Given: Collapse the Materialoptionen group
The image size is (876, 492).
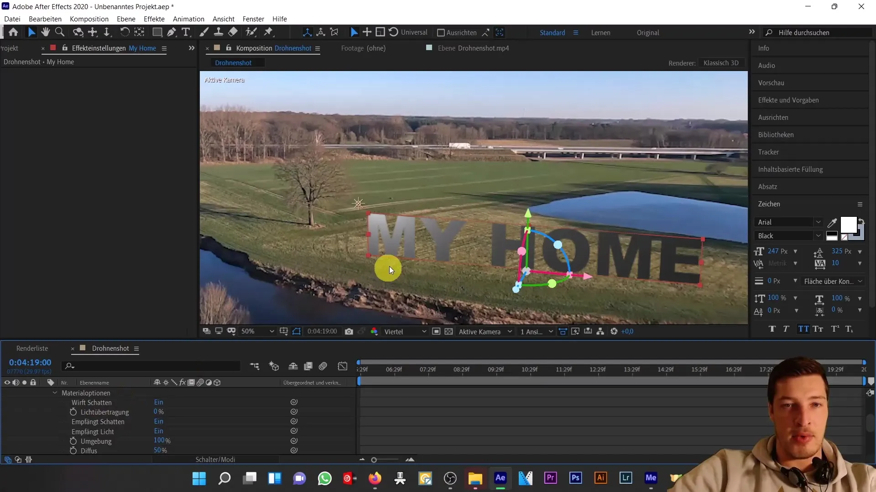Looking at the screenshot, I should coord(55,393).
